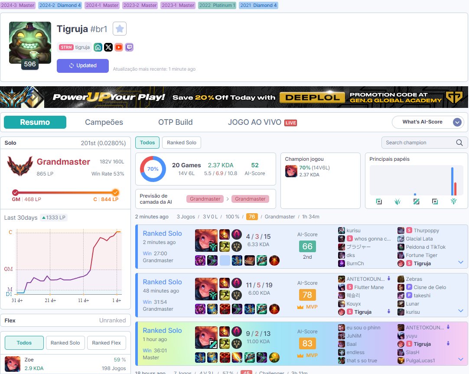Expand the 1 hour ago match details
The image size is (469, 374).
click(x=461, y=359)
